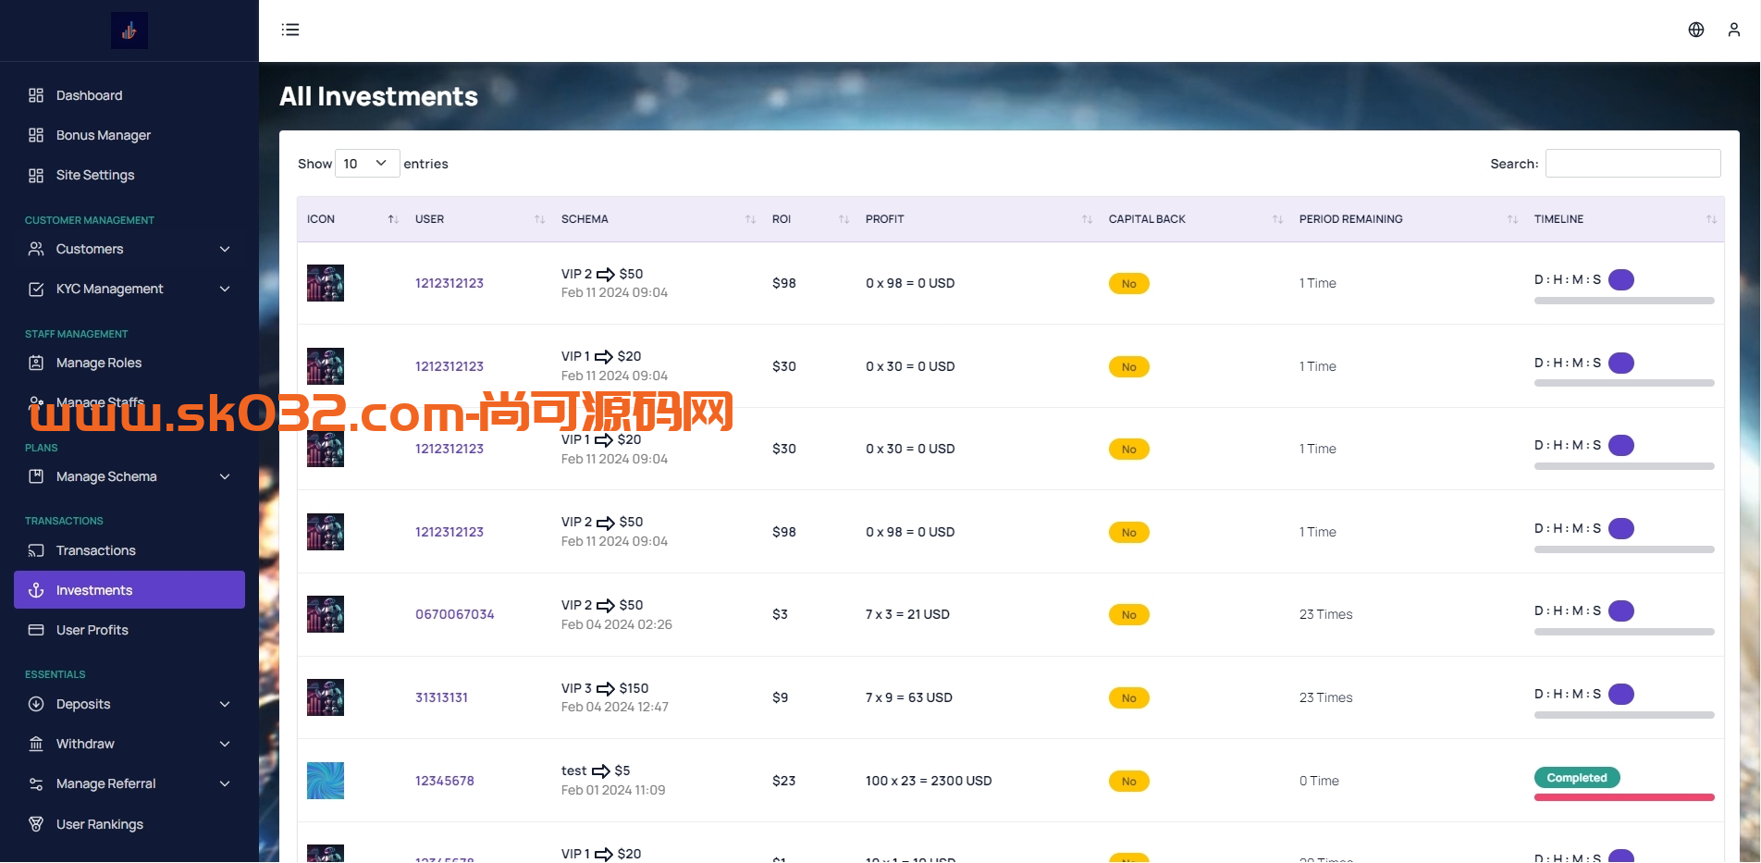This screenshot has height=863, width=1761.
Task: Click the KYC Management check icon
Action: click(x=36, y=289)
